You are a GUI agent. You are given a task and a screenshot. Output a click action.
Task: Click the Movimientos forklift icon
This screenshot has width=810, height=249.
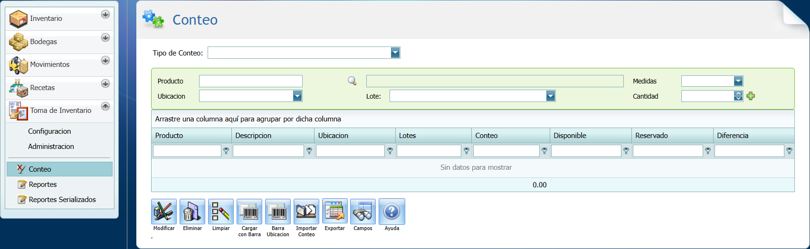point(19,65)
